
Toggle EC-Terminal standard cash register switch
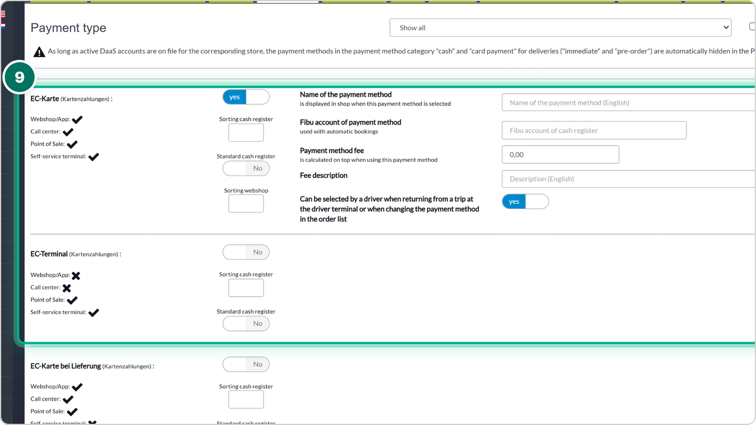[x=246, y=324]
